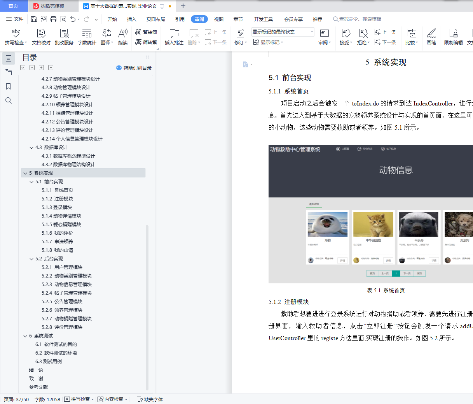Open the word count (字数统计) tool
Viewport: 473px width, 404px height.
tap(87, 37)
